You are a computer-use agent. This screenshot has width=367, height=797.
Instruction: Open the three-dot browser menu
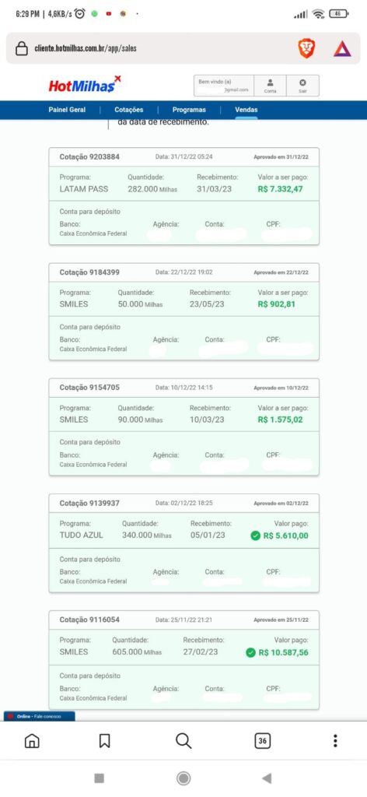335,741
